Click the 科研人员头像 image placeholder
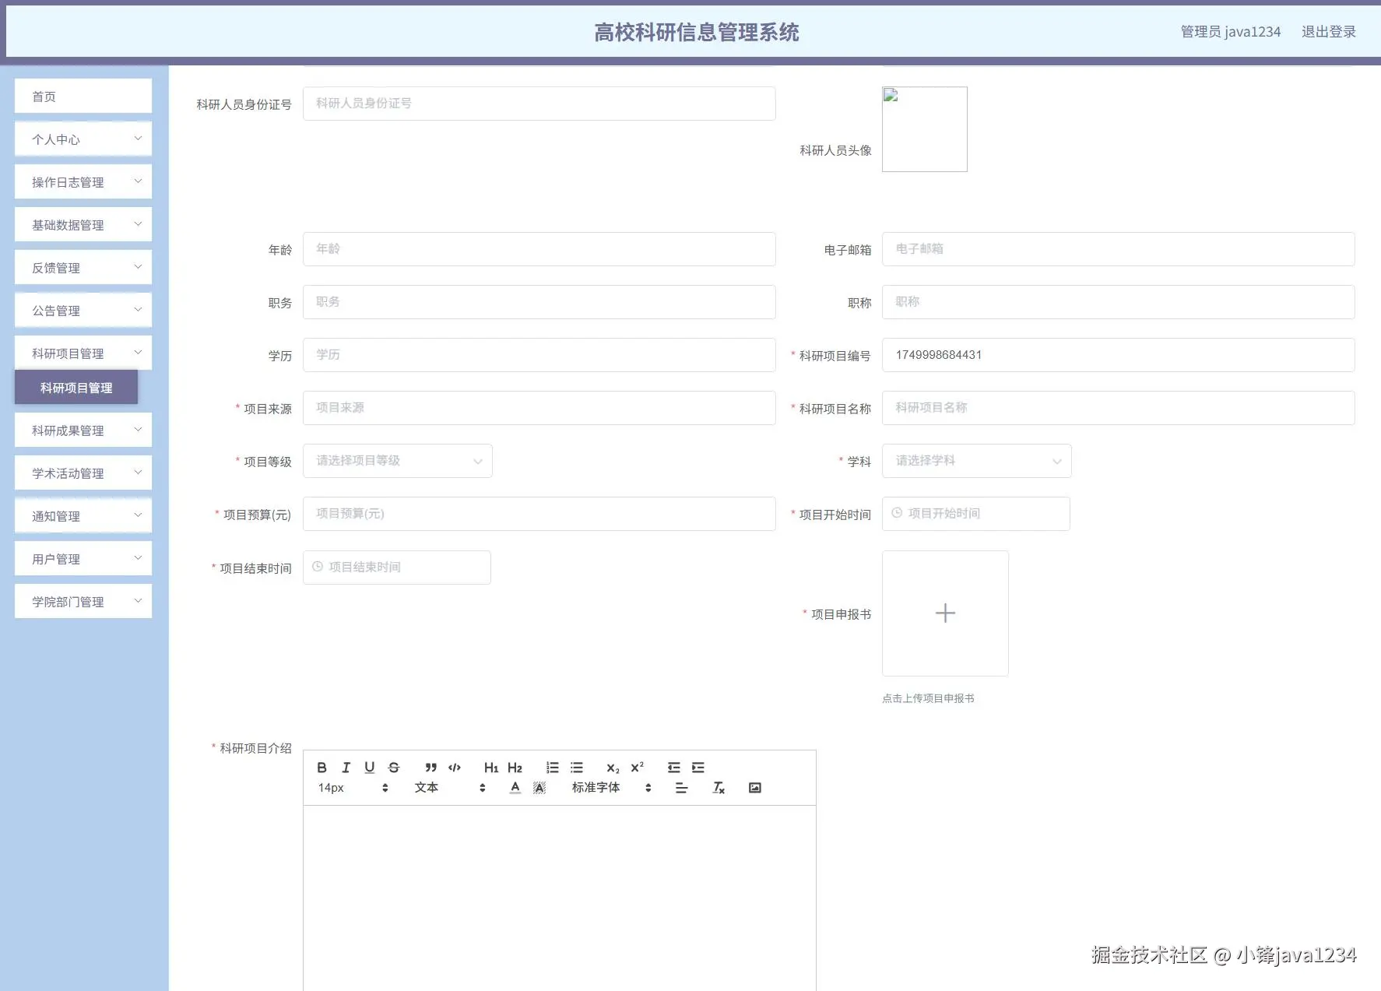 (925, 129)
